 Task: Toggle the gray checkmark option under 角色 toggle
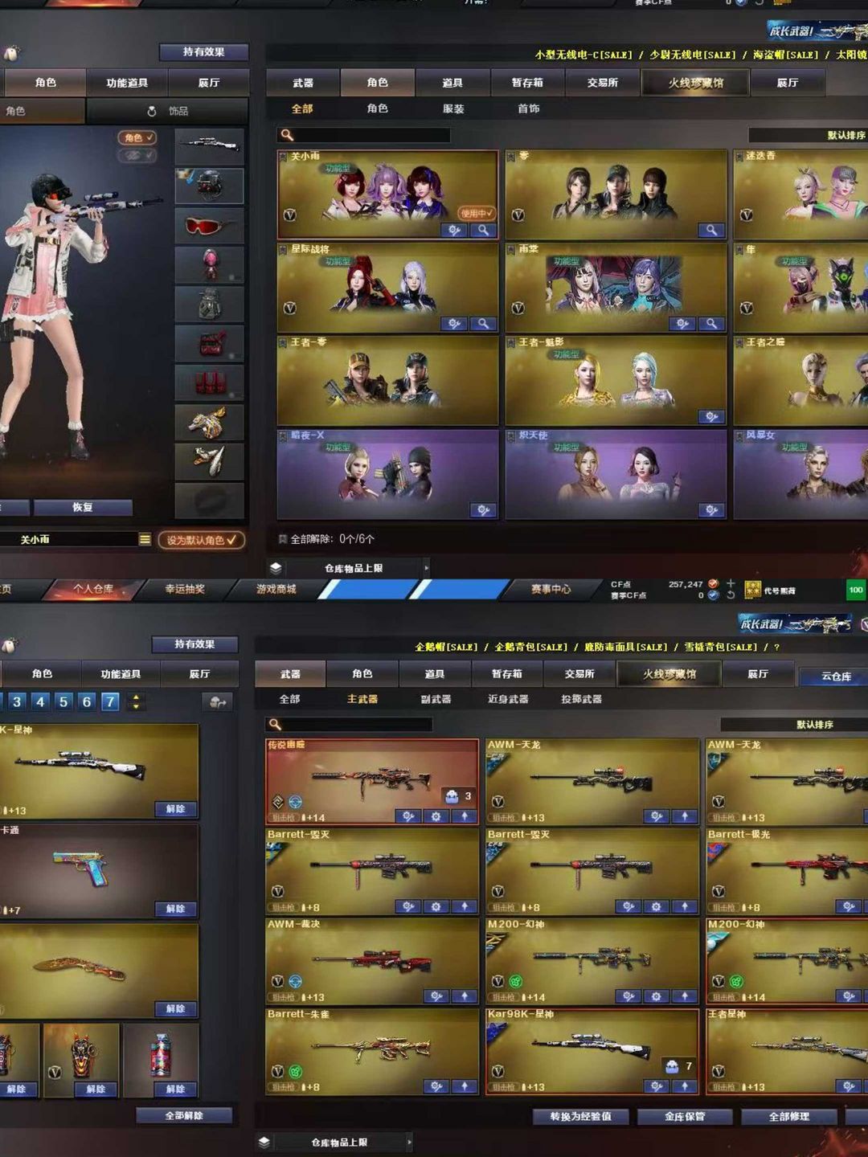[137, 155]
